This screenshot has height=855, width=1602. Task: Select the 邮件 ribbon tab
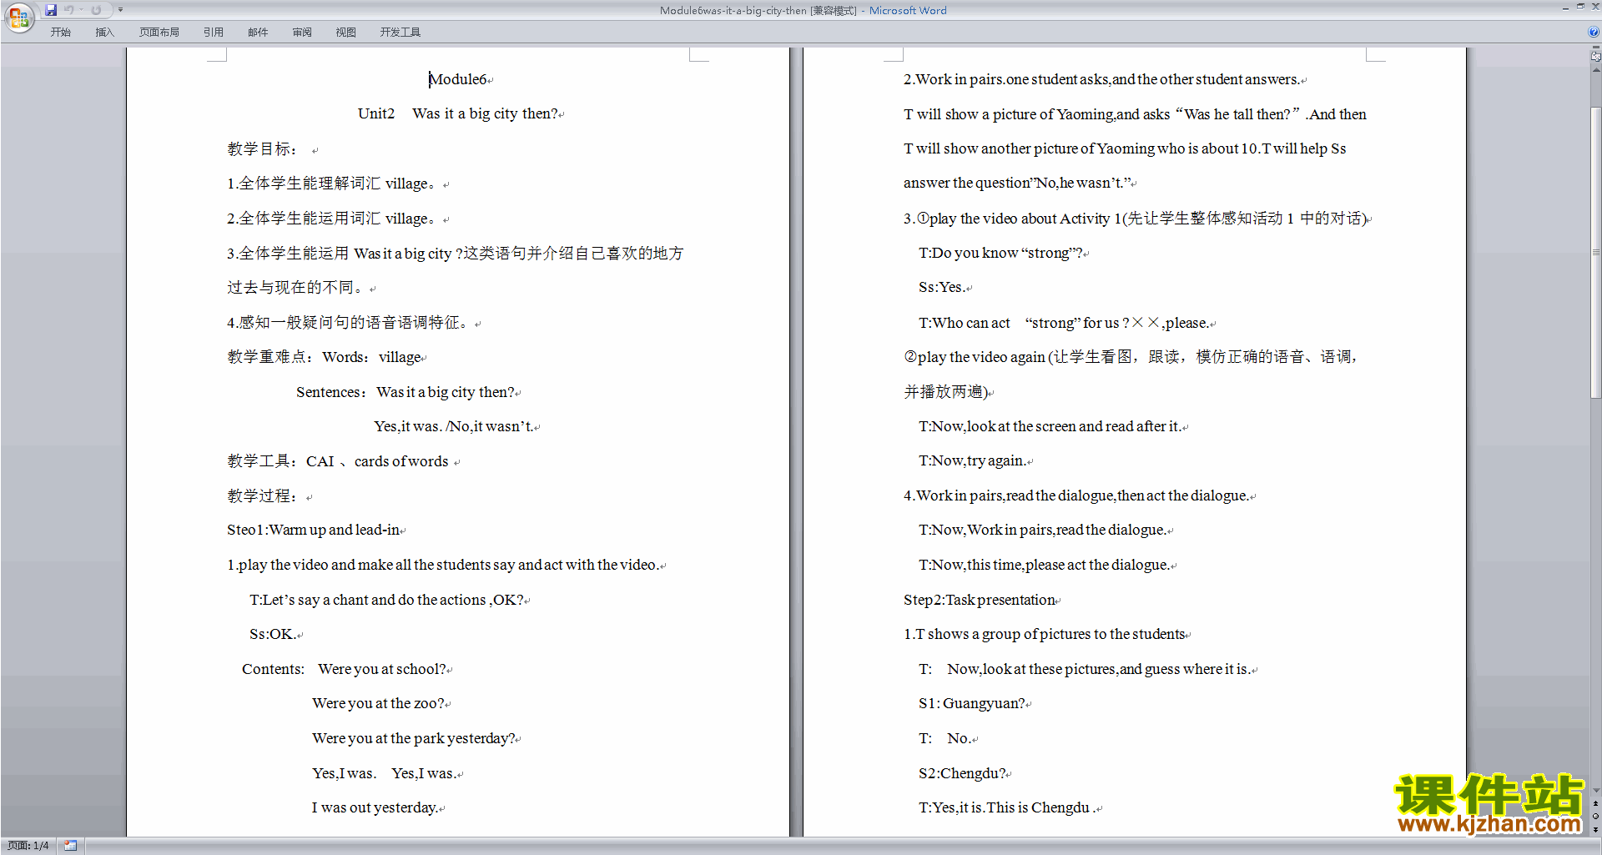(x=258, y=33)
